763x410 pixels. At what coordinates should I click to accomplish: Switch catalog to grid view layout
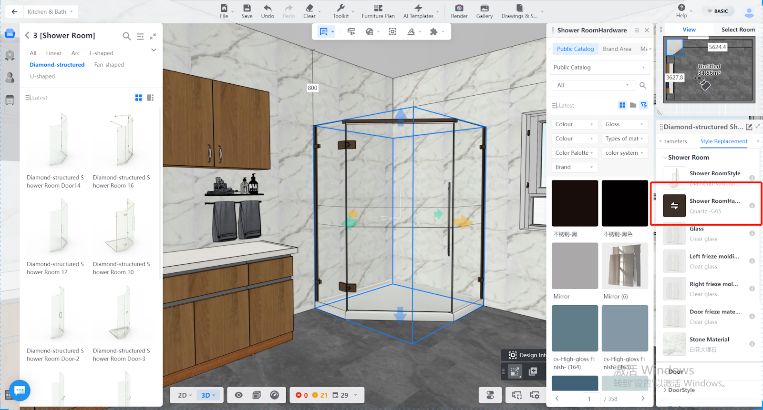(x=138, y=98)
